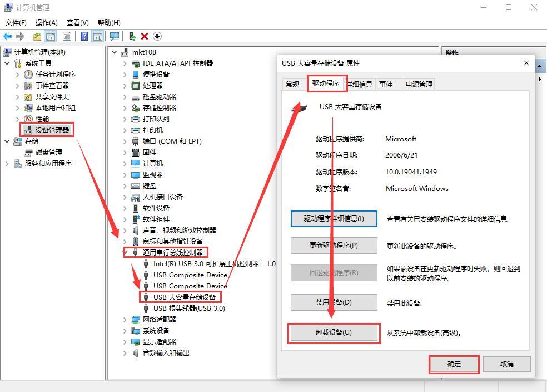Click the 卸载设备(U) button
This screenshot has width=547, height=392.
tap(334, 332)
